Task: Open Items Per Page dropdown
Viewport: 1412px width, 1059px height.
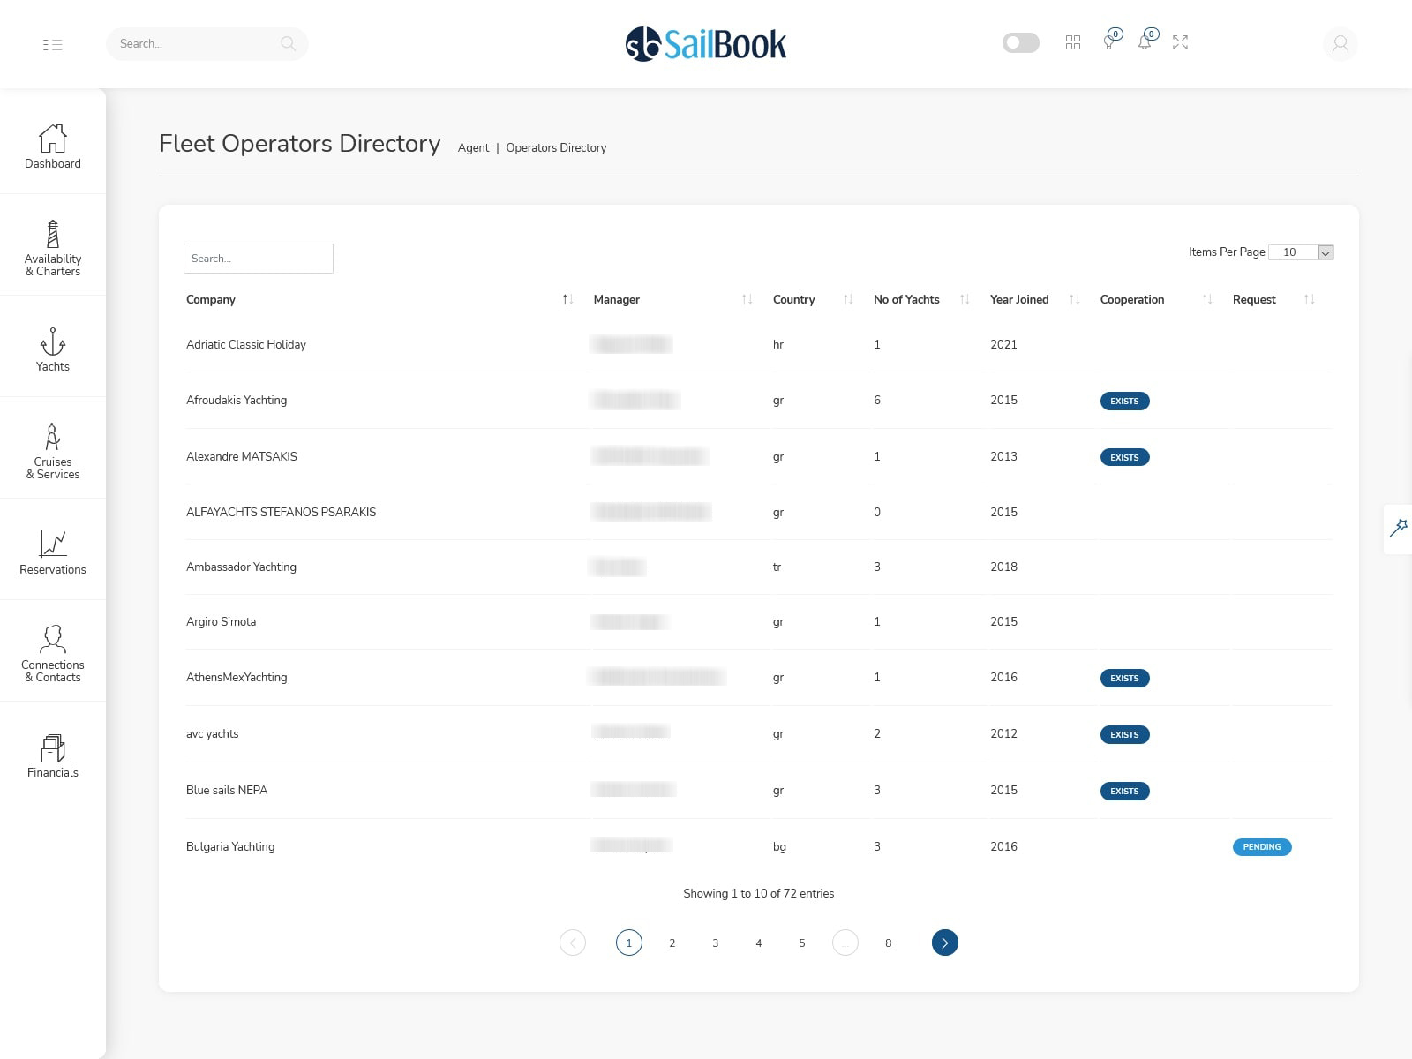Action: pos(1301,252)
